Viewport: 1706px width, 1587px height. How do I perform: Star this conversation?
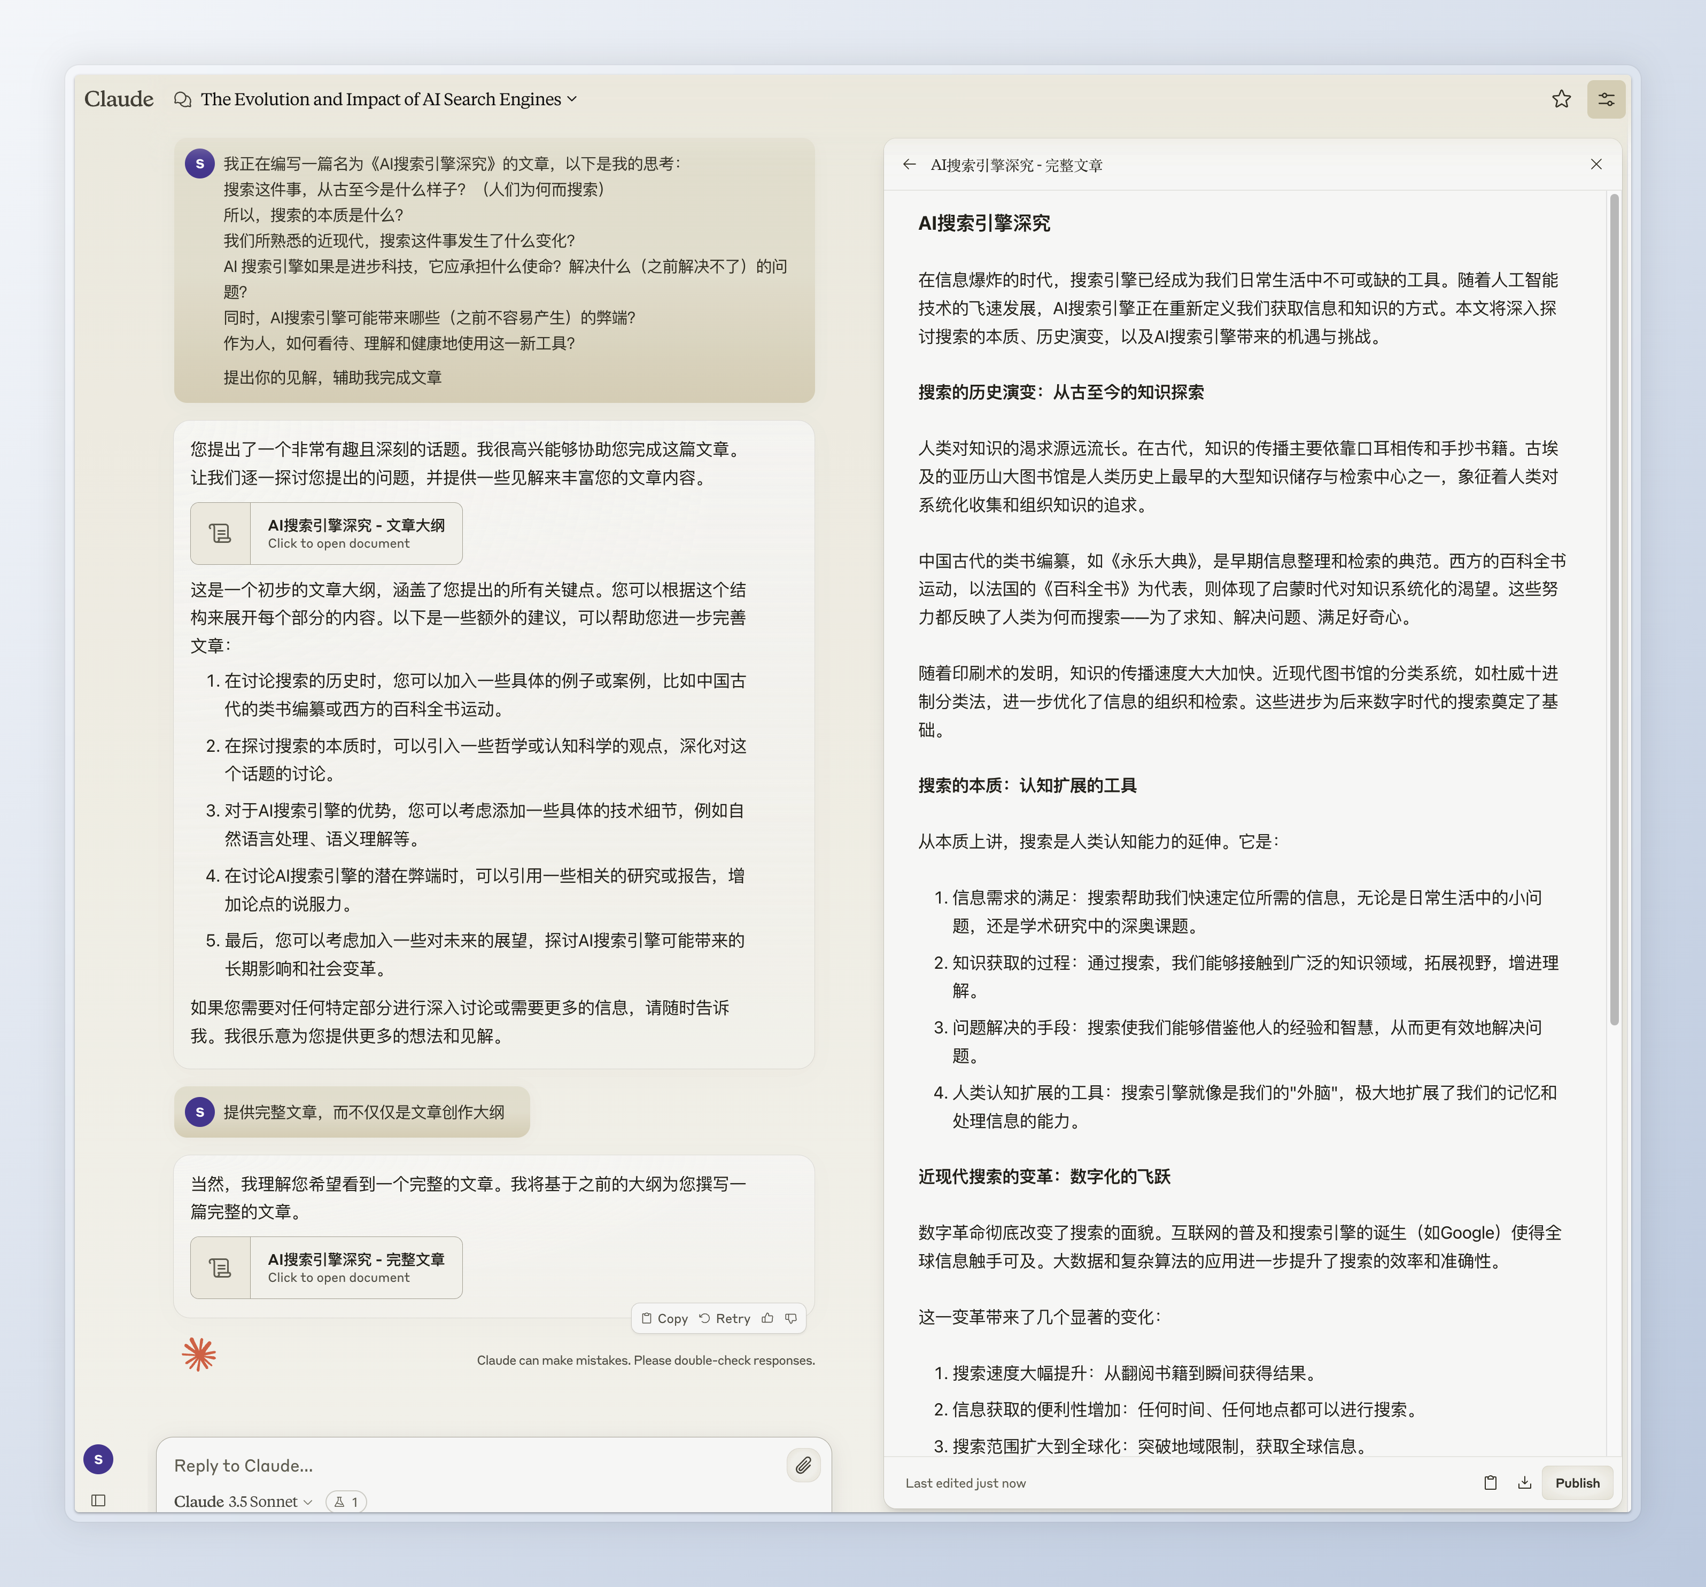[1561, 99]
